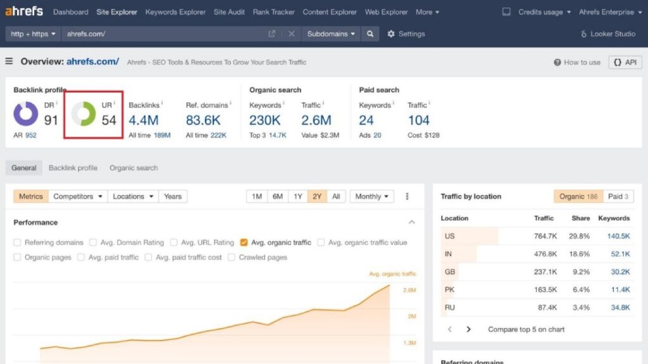Open the Subdomains mode dropdown
The image size is (648, 364).
click(x=331, y=34)
